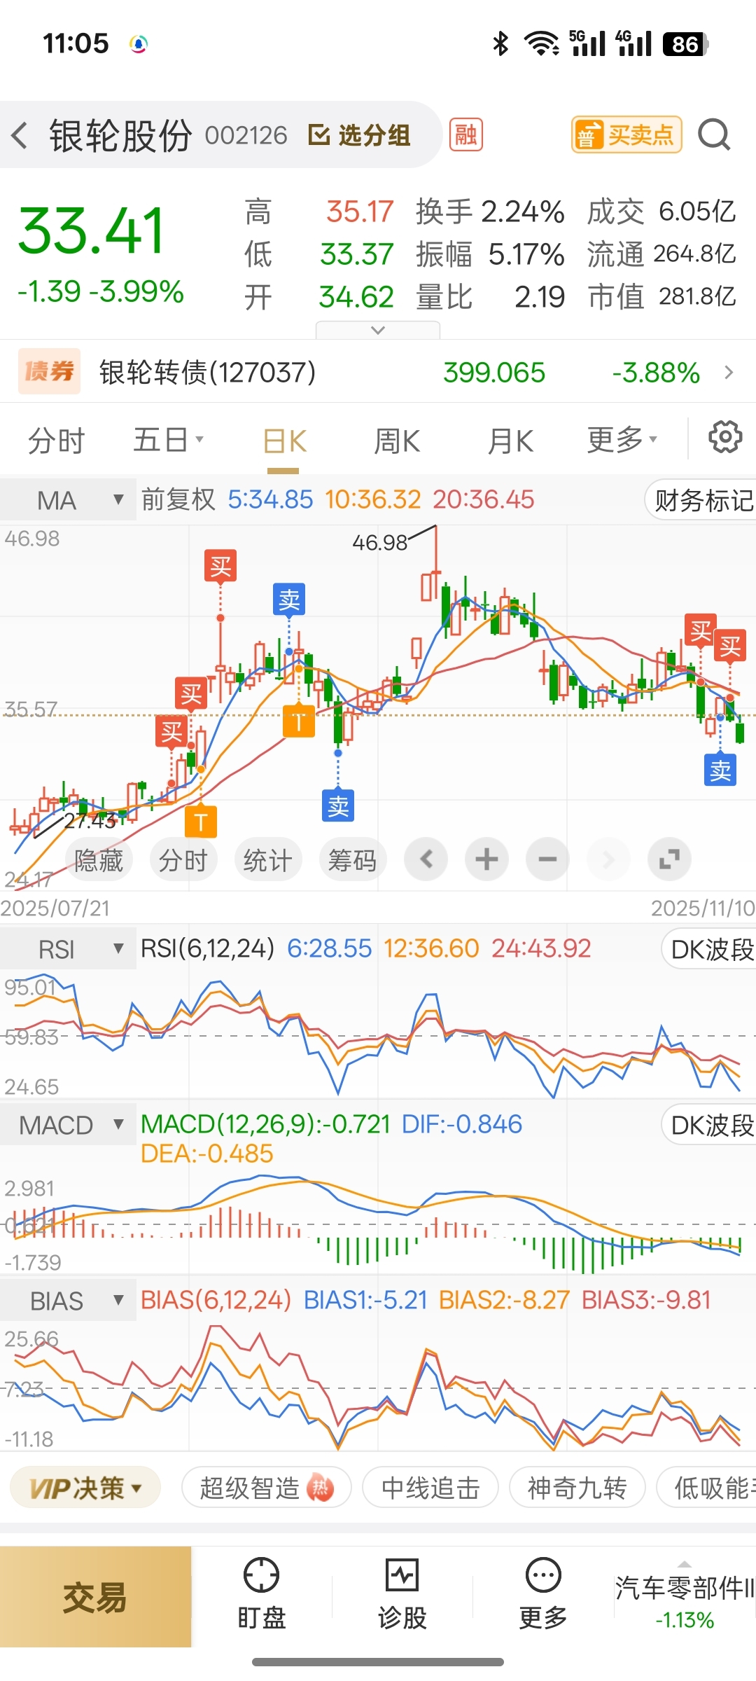Screen dimensions: 756x1681
Task: Tap the 融 margin trading badge
Action: click(466, 134)
